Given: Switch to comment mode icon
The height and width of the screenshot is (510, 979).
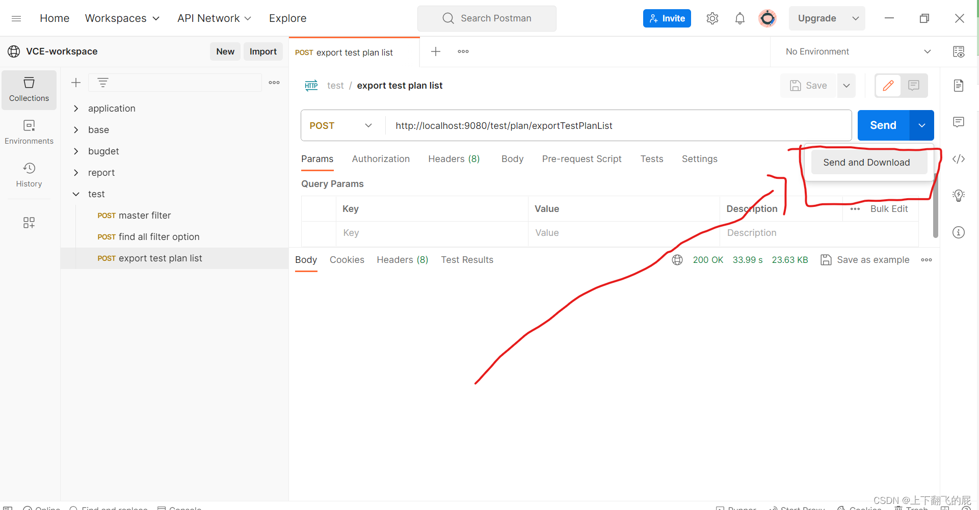Looking at the screenshot, I should pyautogui.click(x=914, y=86).
